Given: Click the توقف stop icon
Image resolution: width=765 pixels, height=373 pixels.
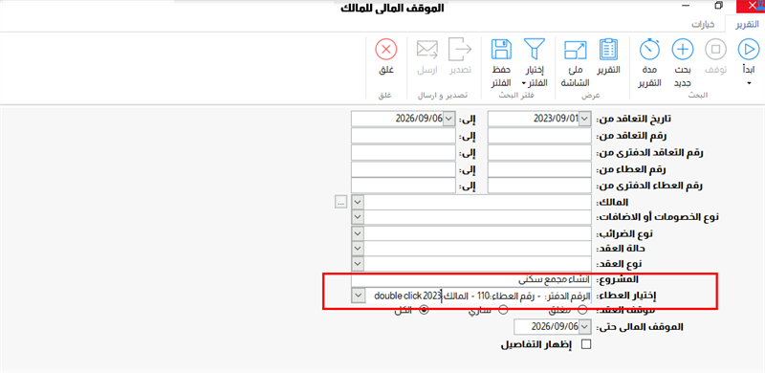Looking at the screenshot, I should 715,49.
